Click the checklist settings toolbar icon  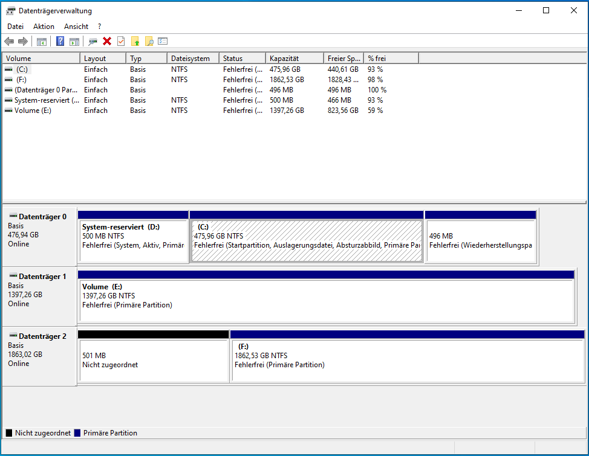[163, 41]
